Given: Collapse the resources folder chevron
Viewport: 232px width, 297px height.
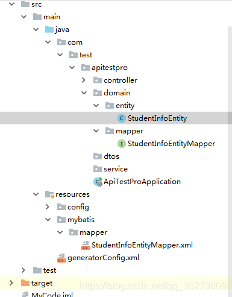Looking at the screenshot, I should coord(36,194).
